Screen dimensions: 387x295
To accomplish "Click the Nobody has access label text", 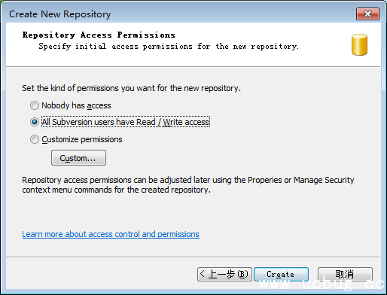I will (76, 105).
